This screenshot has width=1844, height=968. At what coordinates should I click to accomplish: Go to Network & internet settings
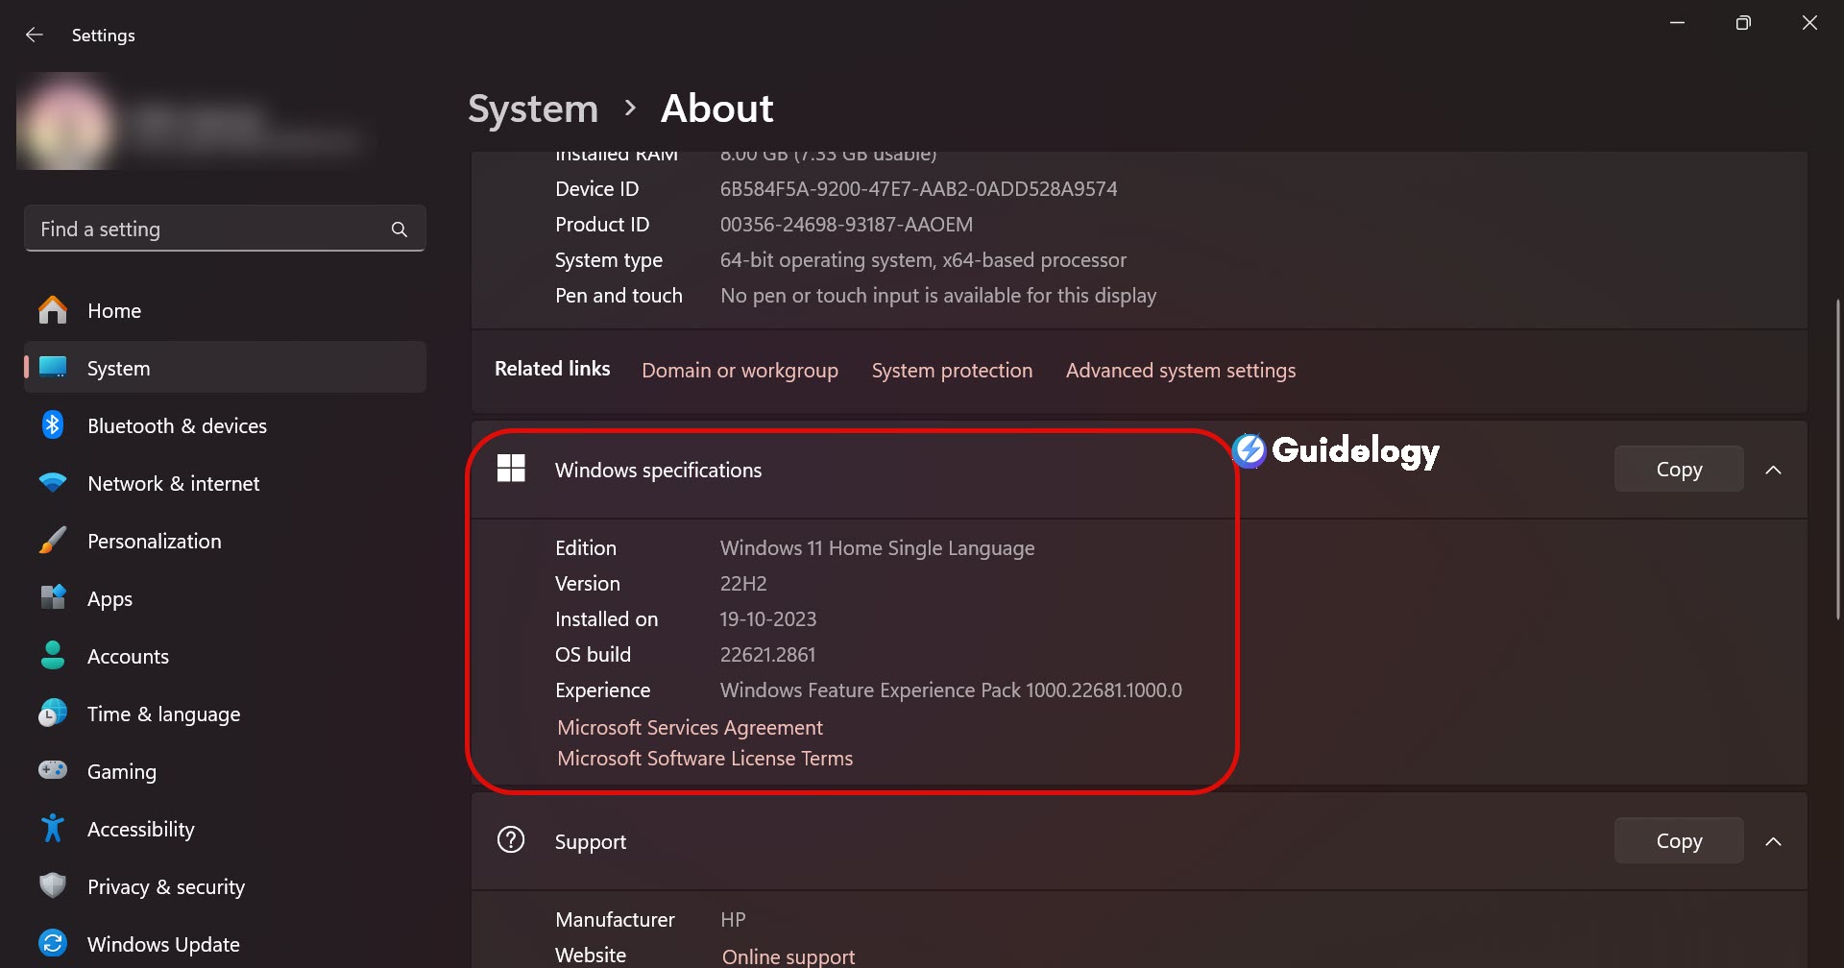point(173,484)
